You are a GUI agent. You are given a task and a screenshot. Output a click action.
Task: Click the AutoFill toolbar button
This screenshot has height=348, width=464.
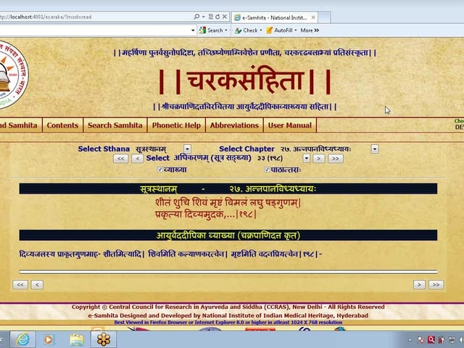(279, 30)
